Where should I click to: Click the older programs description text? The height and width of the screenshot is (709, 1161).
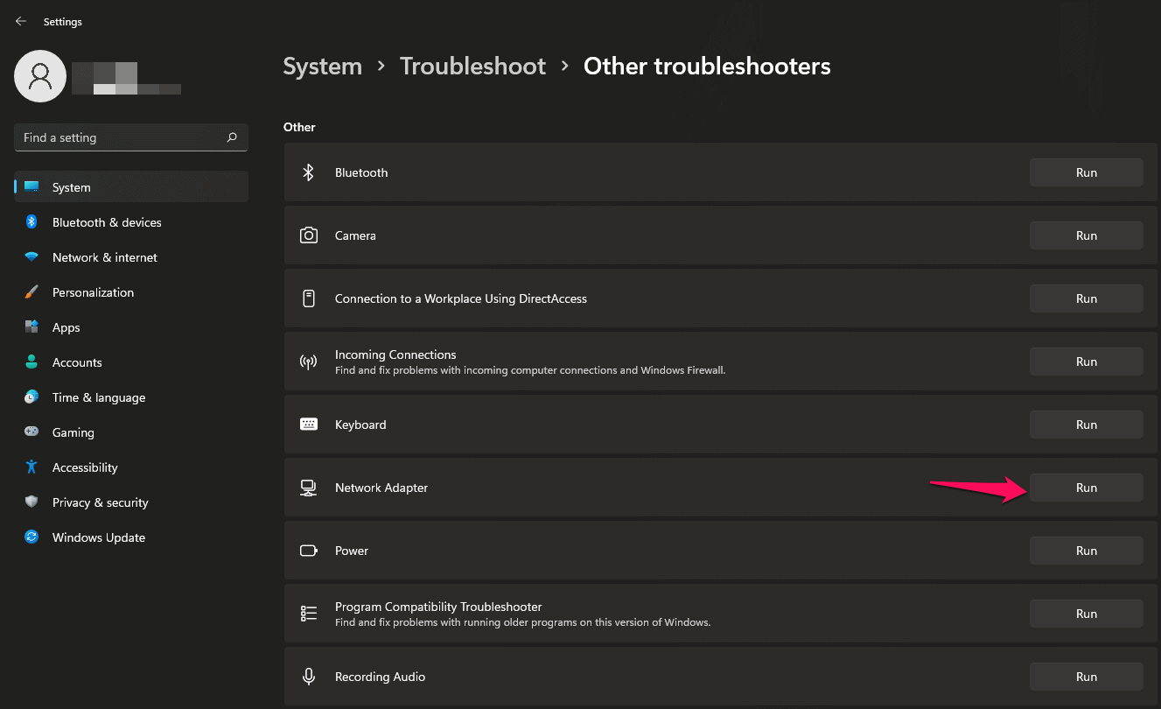522,622
